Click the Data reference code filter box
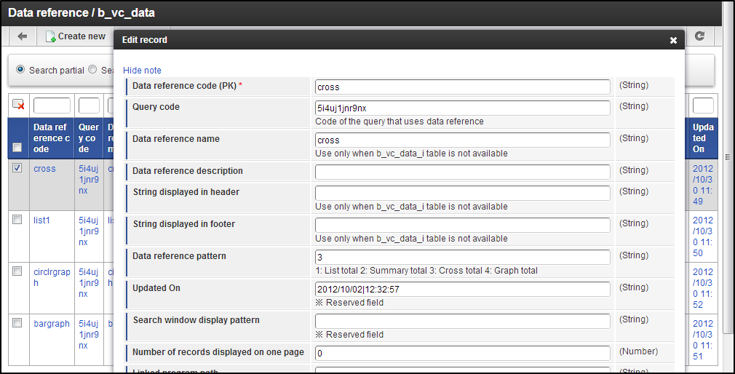 (x=52, y=106)
